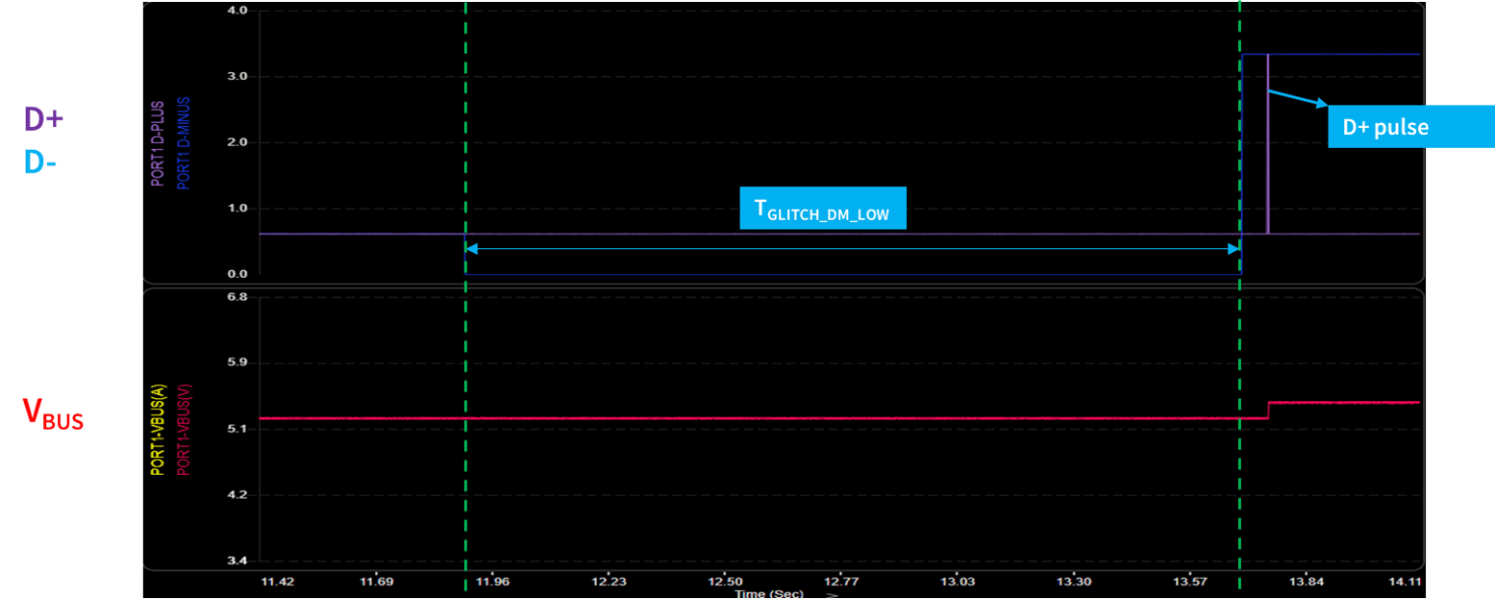Click the 11.96 time axis tick
1495x599 pixels.
point(493,582)
